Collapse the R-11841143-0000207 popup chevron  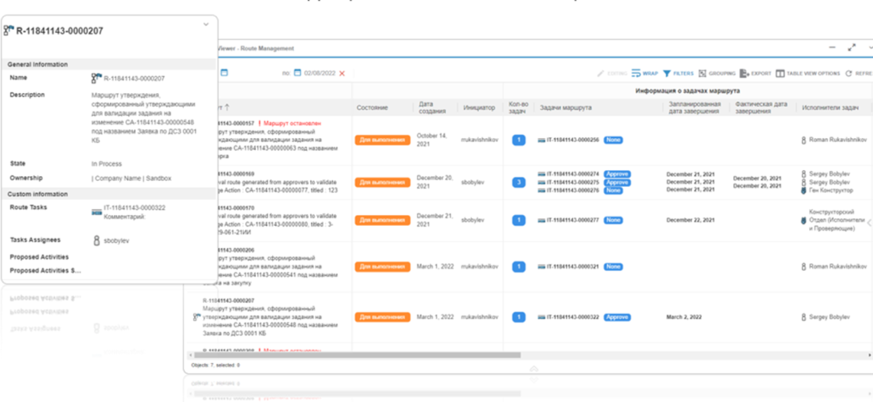205,25
